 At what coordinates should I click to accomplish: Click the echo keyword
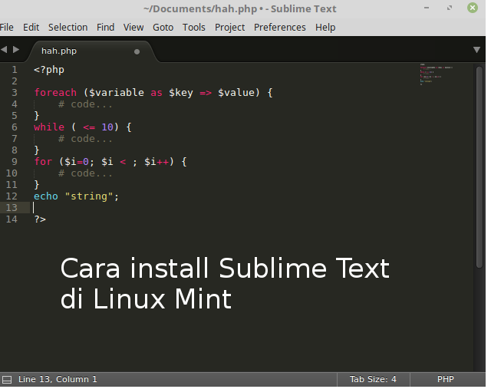46,196
